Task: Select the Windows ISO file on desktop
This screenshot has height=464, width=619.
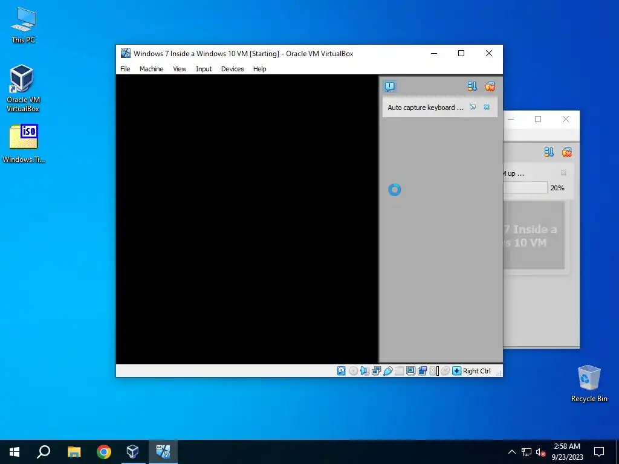Action: (24, 144)
